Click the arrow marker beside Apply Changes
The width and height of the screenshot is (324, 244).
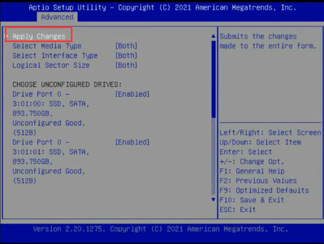(x=7, y=36)
